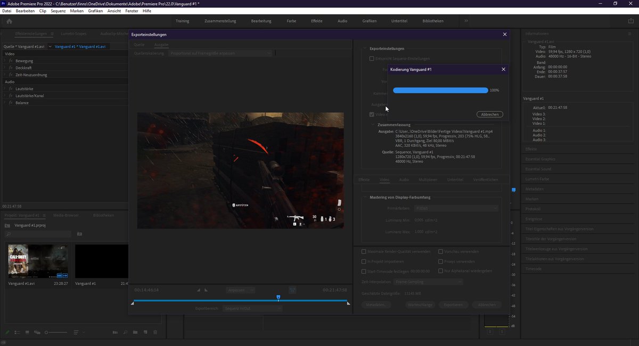Image resolution: width=639 pixels, height=346 pixels.
Task: Collapse the Exporteinstellungen section
Action: (x=364, y=48)
